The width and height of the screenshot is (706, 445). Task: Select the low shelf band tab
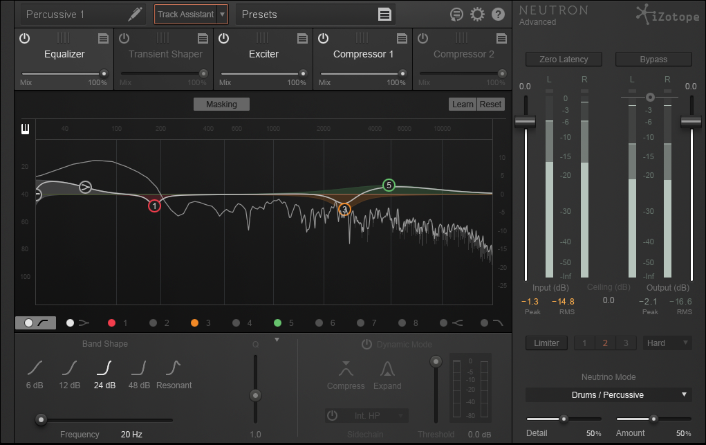pyautogui.click(x=77, y=323)
